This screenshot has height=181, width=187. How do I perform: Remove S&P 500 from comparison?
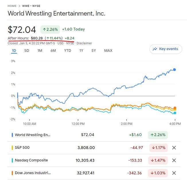pos(174,148)
